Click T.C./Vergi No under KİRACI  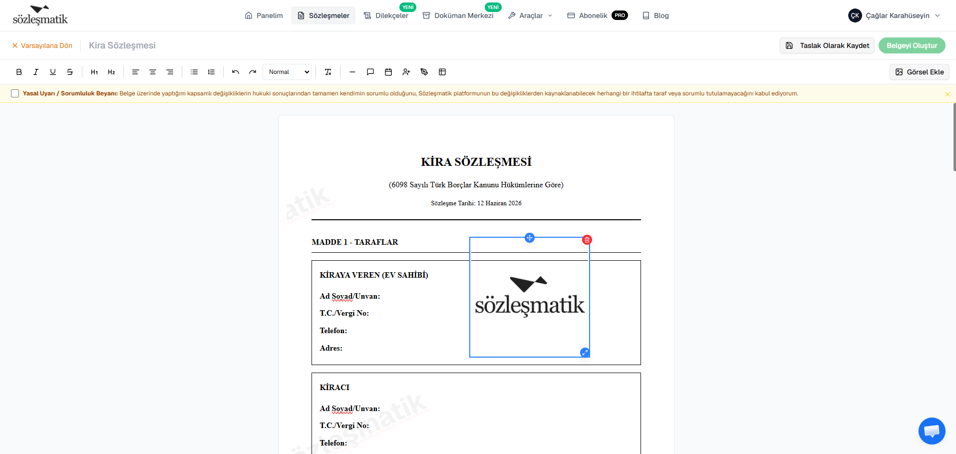pos(344,426)
